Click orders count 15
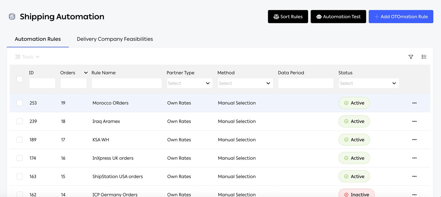Screen dimensions: 441x197 [x=63, y=176]
